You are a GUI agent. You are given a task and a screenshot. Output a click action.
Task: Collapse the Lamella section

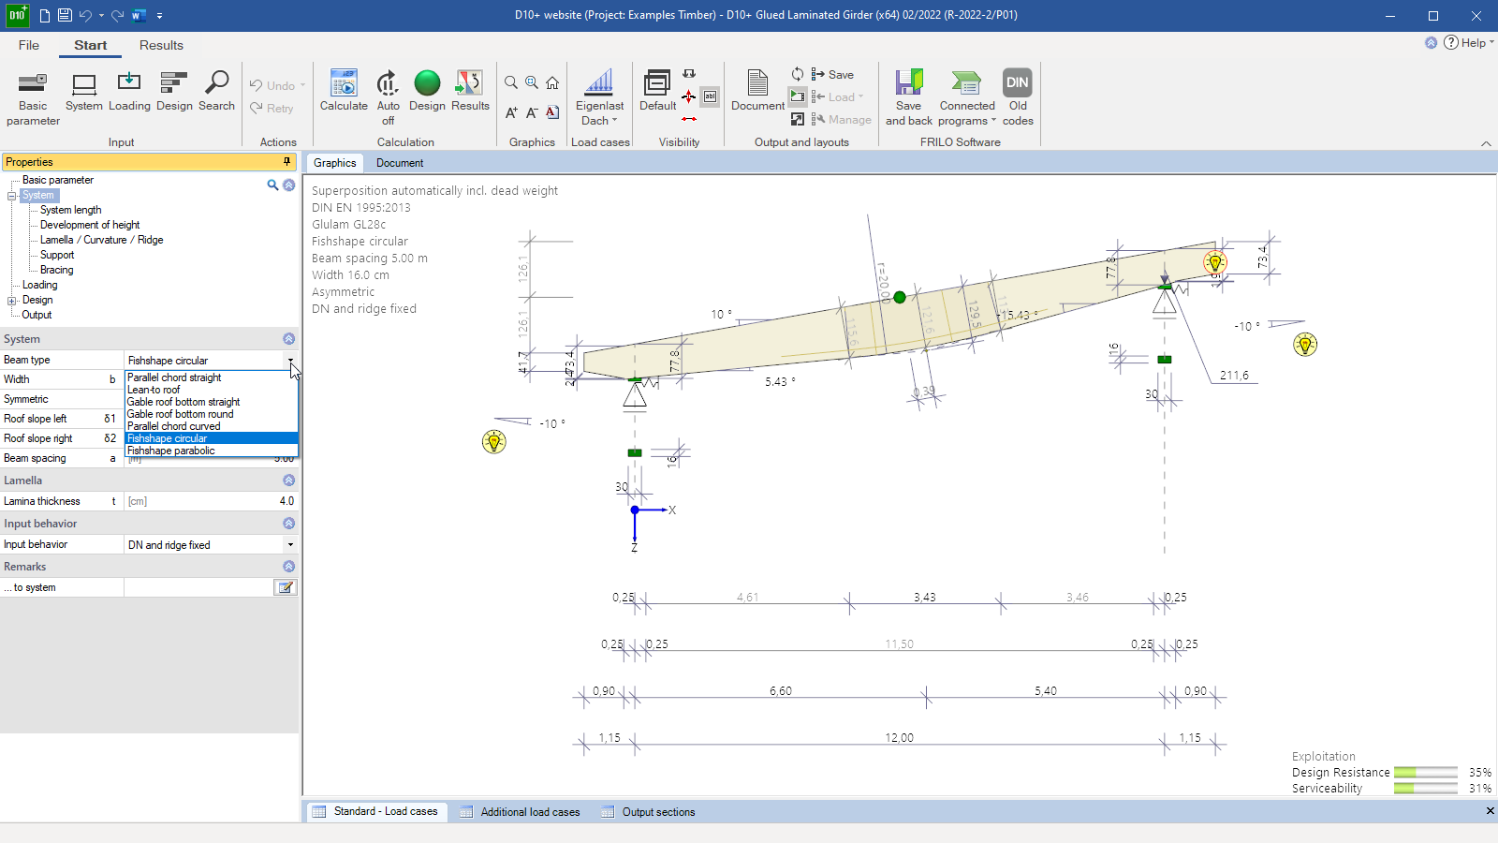click(288, 481)
